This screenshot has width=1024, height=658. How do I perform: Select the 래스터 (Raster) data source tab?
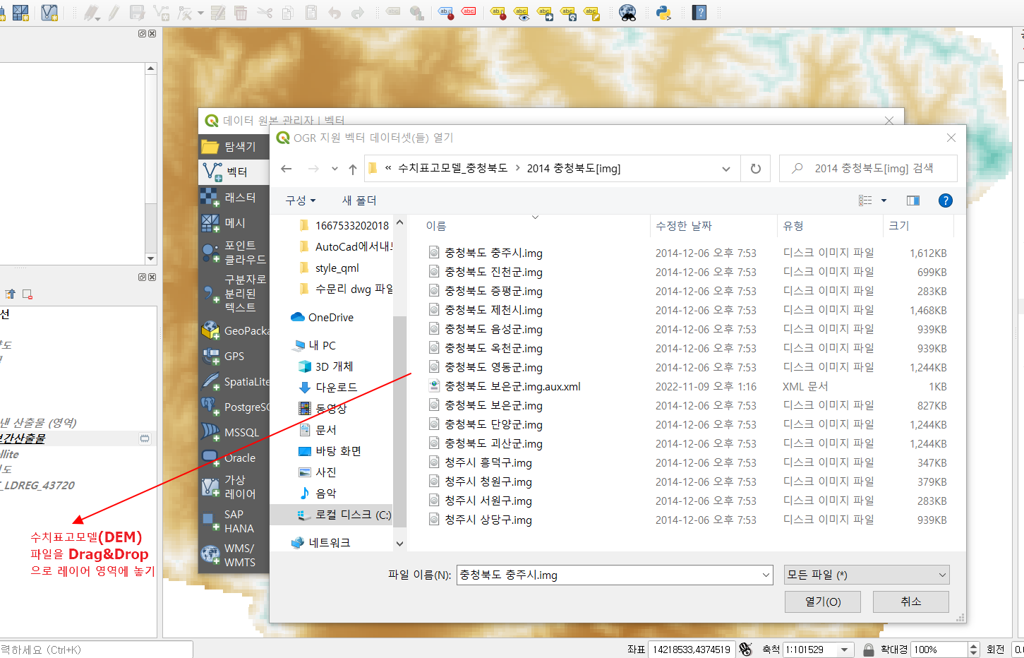[x=234, y=197]
